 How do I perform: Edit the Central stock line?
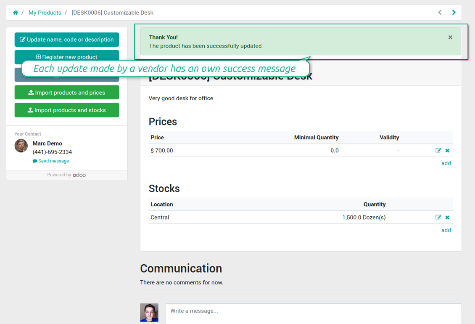pos(438,217)
